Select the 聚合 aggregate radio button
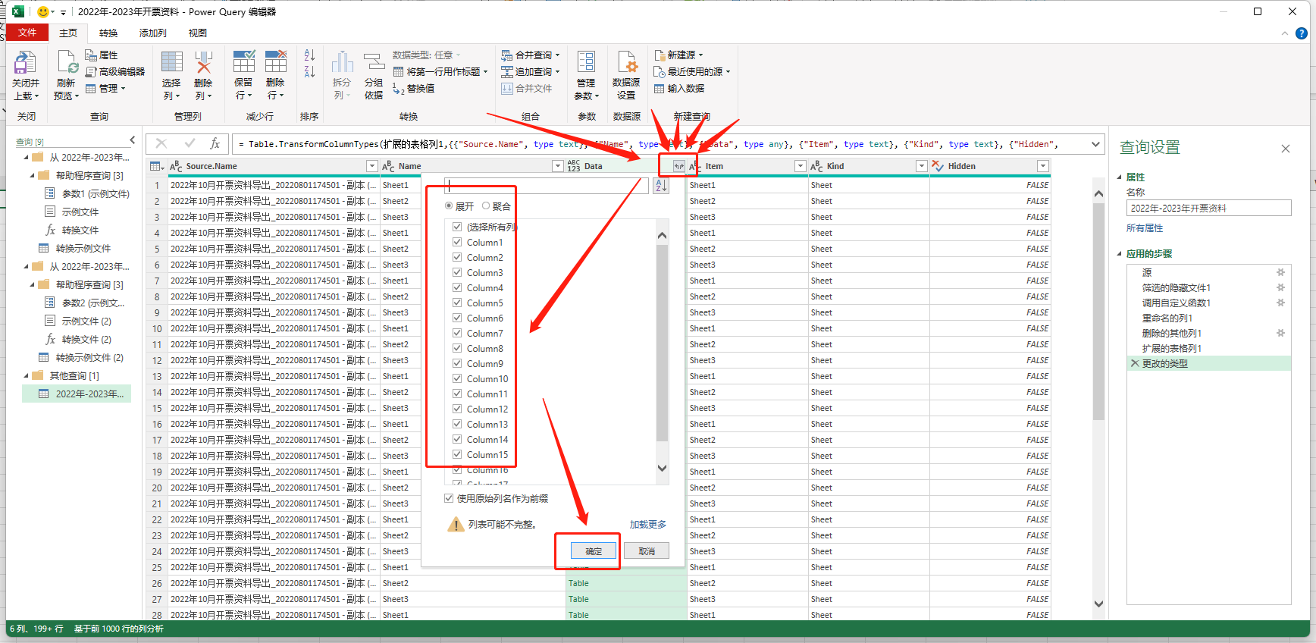Viewport: 1316px width, 643px height. [486, 206]
